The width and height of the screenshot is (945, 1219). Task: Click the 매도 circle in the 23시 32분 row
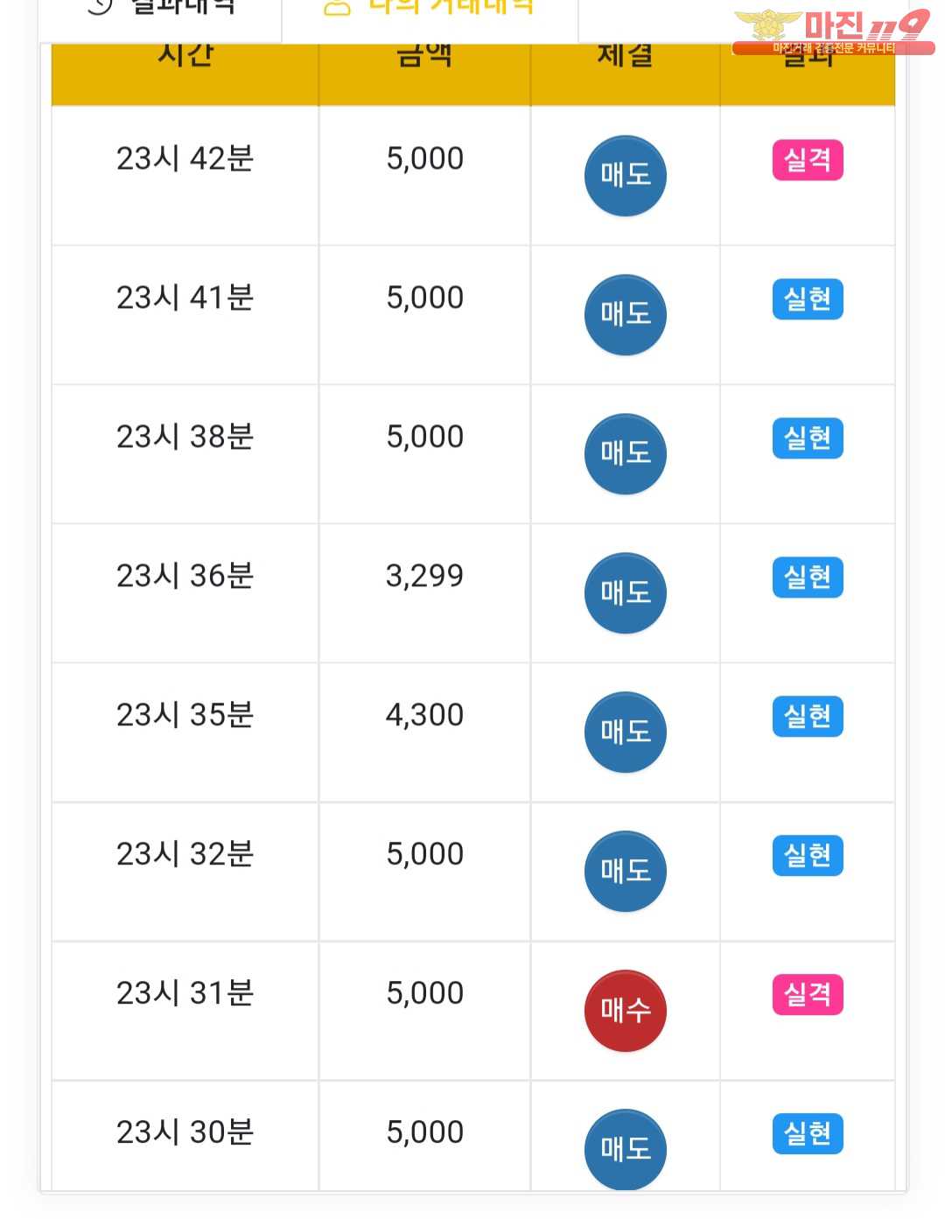click(625, 872)
